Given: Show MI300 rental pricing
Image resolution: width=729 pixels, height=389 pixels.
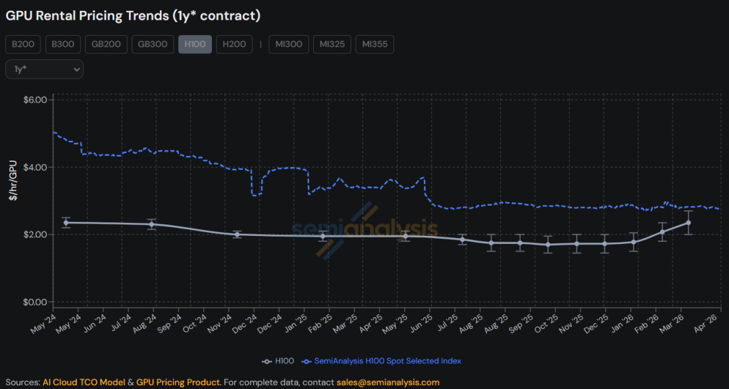Looking at the screenshot, I should point(289,44).
